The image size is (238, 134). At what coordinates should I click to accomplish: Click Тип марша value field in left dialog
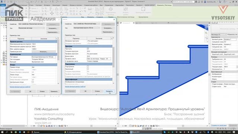coord(44,57)
